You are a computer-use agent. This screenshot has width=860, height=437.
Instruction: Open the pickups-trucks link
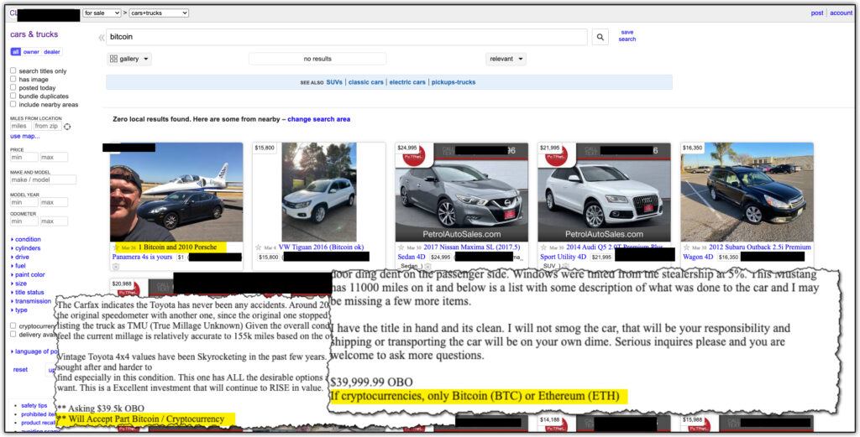pos(454,82)
